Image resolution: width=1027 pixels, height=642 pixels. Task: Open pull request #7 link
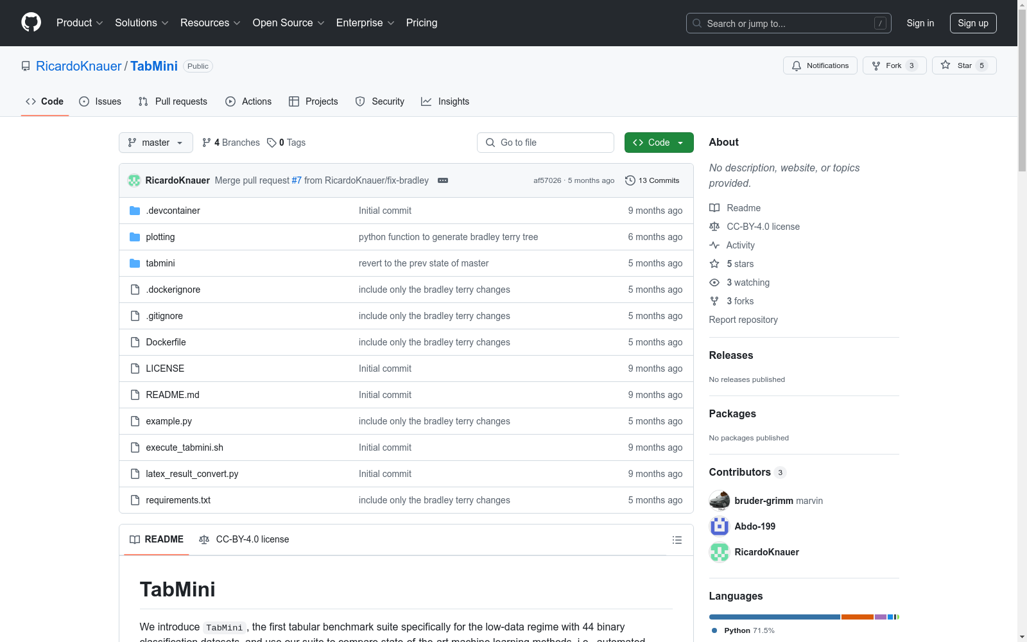tap(297, 180)
